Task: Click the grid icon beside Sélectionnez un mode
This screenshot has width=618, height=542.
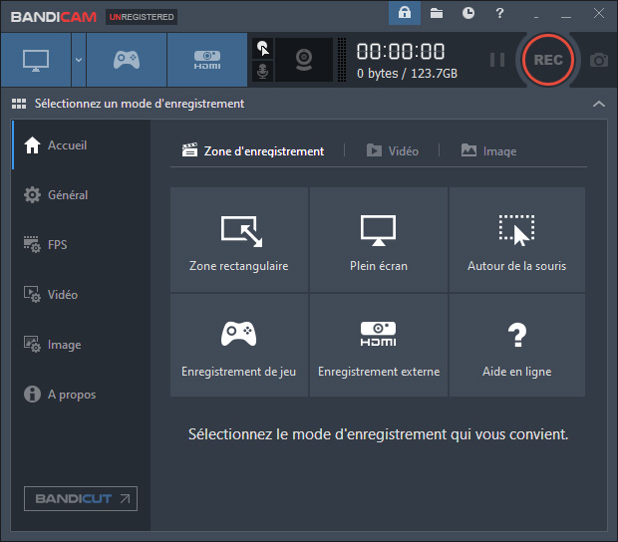Action: pyautogui.click(x=19, y=104)
